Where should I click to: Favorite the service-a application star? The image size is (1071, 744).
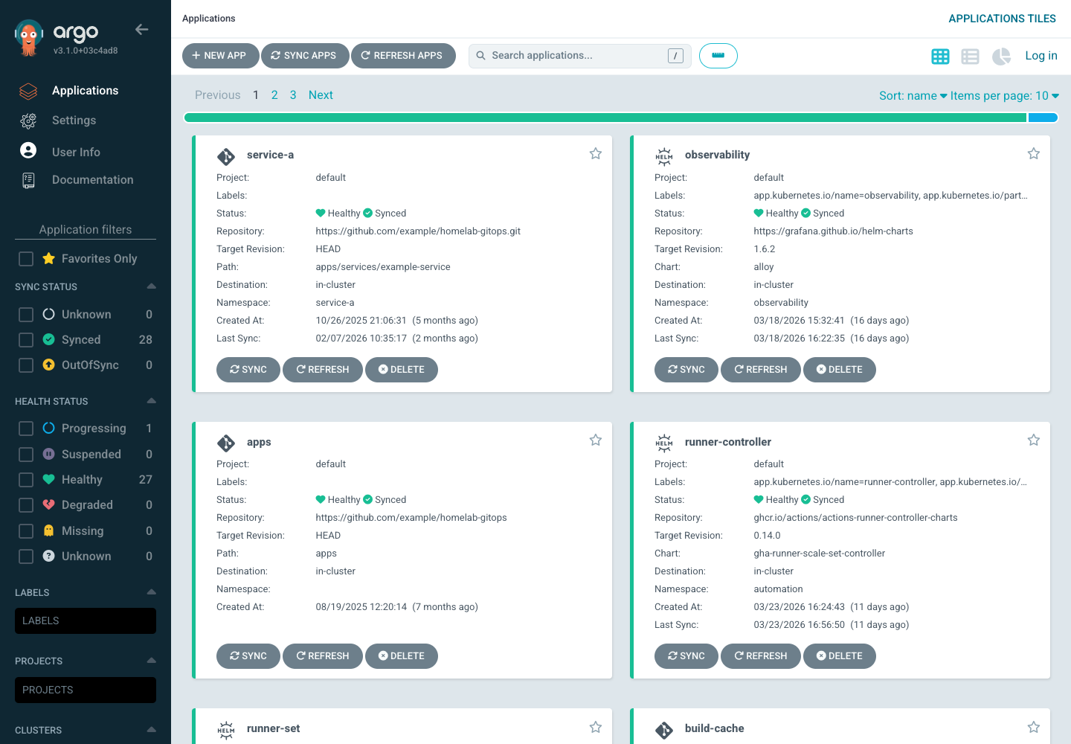click(596, 153)
